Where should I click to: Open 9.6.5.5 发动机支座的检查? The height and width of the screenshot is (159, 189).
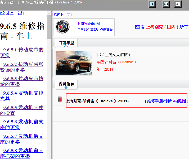click(x=22, y=110)
